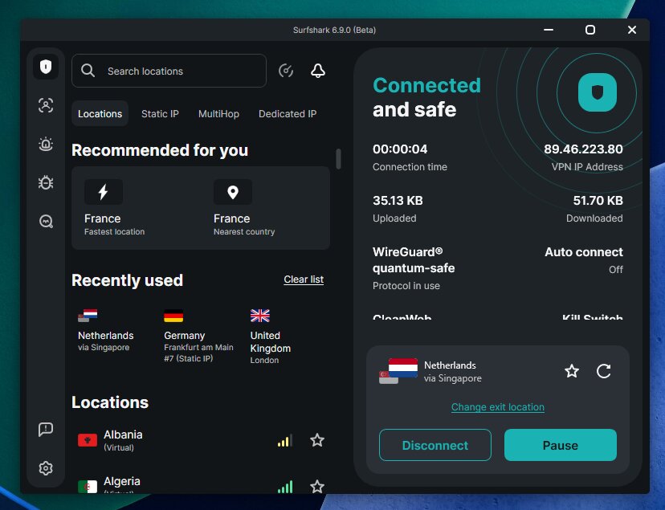Open Surfshark Search from the sidebar
The height and width of the screenshot is (510, 665).
coord(45,221)
